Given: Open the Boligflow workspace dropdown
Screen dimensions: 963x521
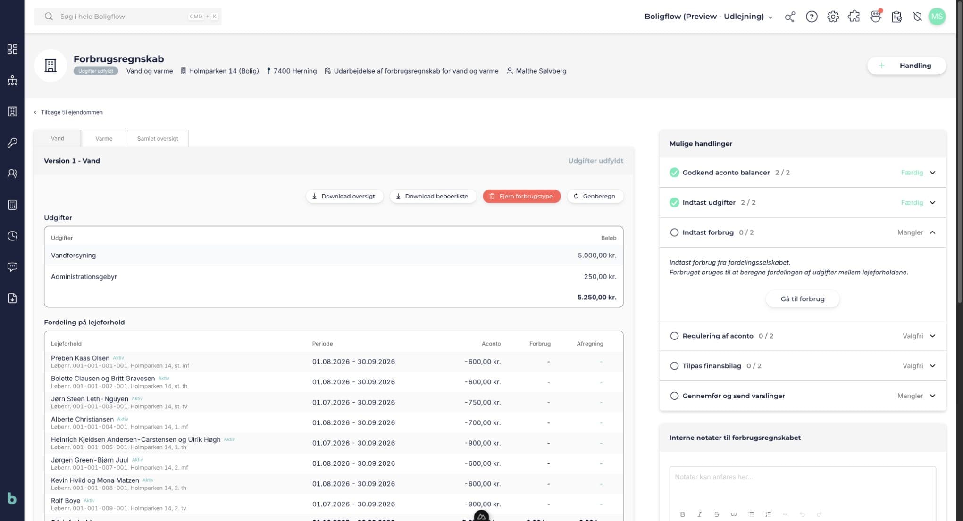Looking at the screenshot, I should click(708, 17).
